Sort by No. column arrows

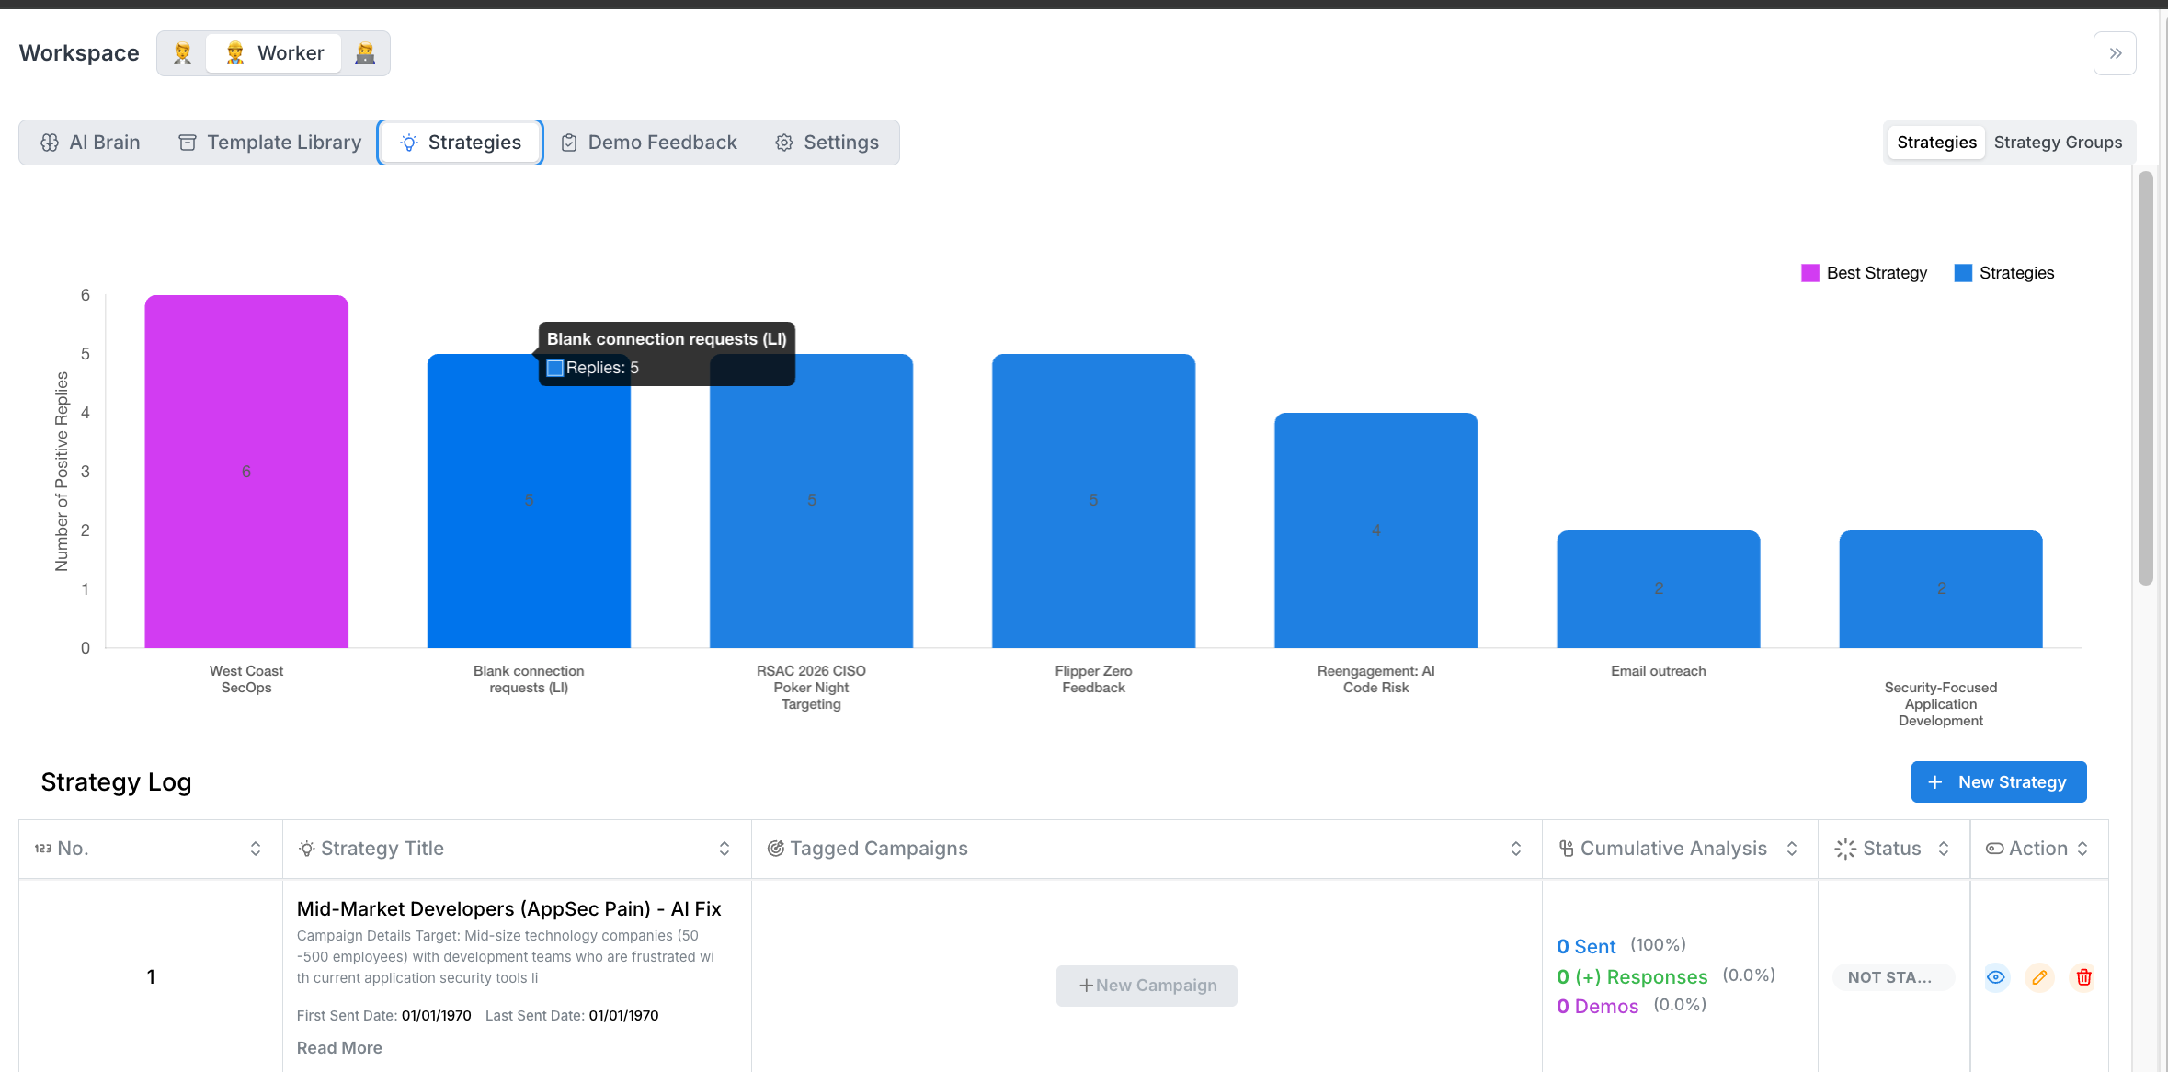[x=256, y=849]
